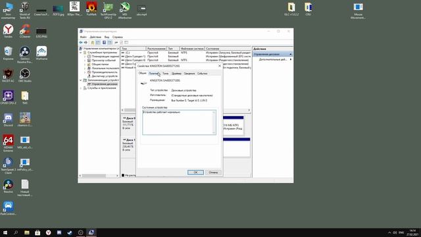Switch to the Тома tab
The height and width of the screenshot is (237, 421).
point(165,73)
